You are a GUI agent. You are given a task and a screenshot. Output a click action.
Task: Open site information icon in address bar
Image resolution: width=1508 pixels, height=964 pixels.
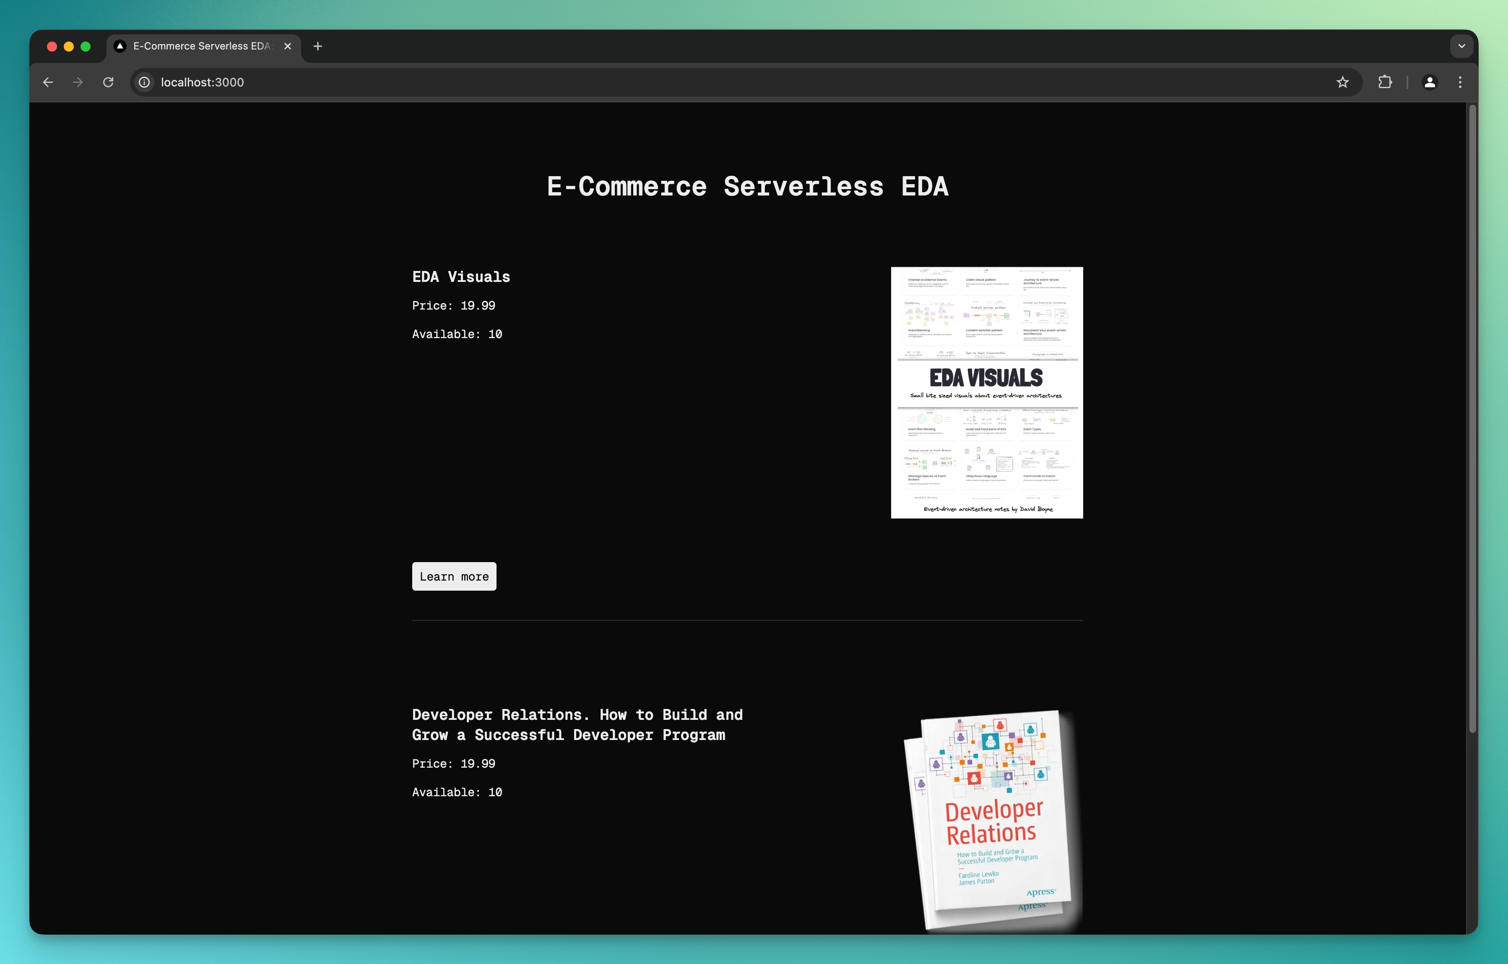(x=144, y=82)
